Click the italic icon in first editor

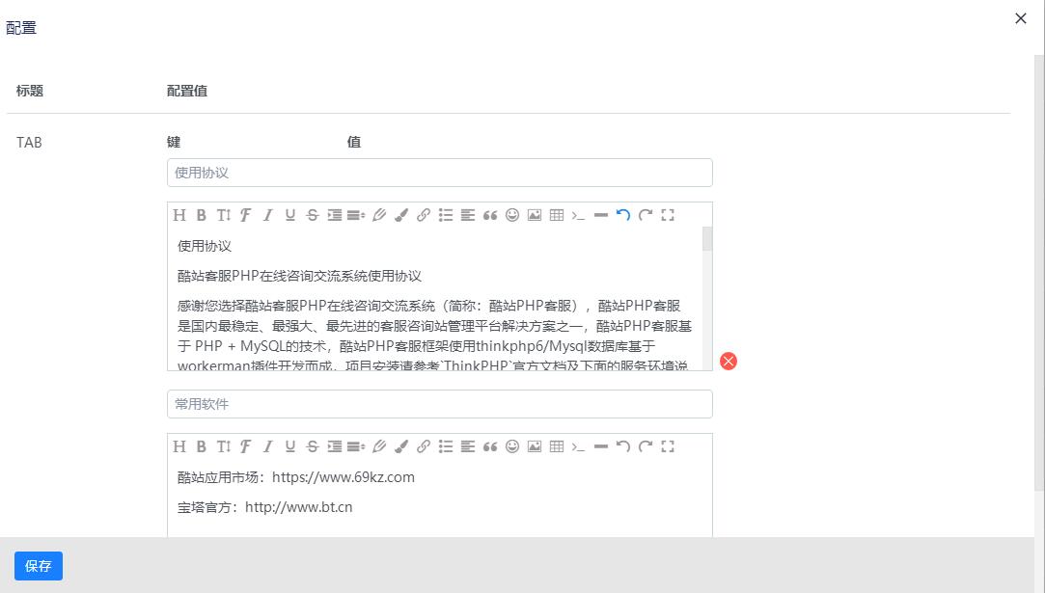pos(268,215)
